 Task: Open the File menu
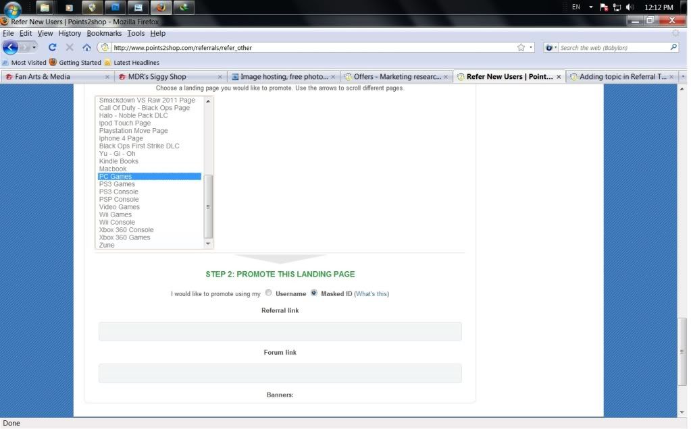(x=8, y=34)
